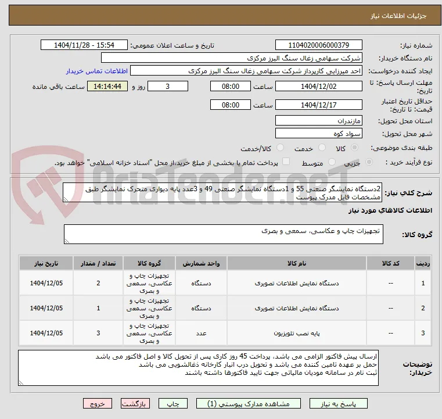Click the خروج exit button
Image resolution: width=442 pixels, height=419 pixels.
point(97,403)
